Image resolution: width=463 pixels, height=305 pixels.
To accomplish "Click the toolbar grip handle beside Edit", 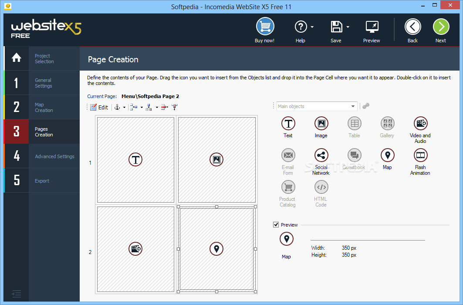I will tap(87, 107).
